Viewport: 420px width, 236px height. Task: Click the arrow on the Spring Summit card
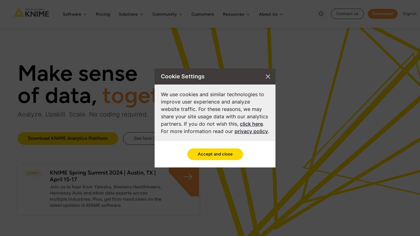point(188,177)
